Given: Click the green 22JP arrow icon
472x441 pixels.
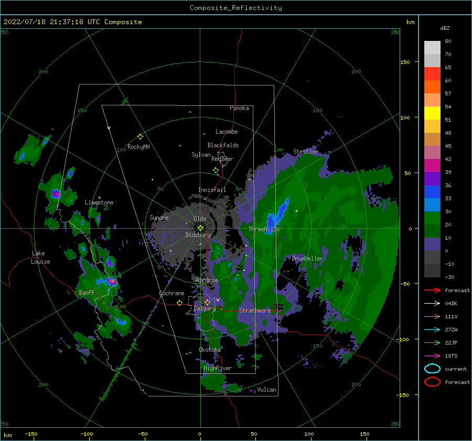Looking at the screenshot, I should tap(432, 342).
